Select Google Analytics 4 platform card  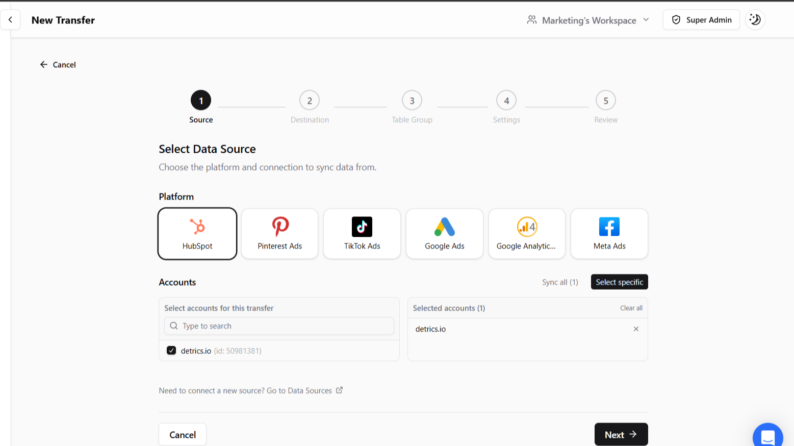(x=527, y=234)
